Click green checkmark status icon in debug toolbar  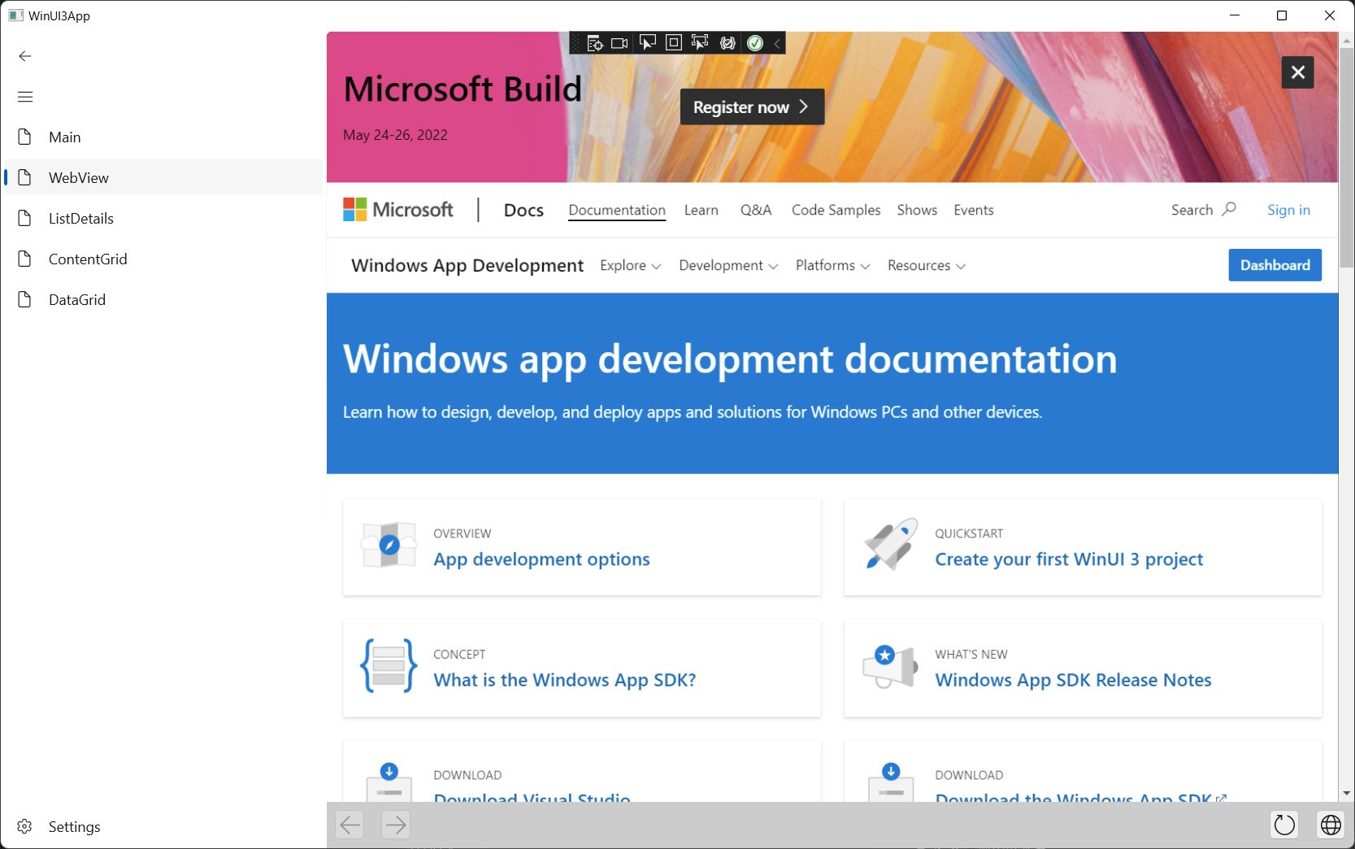[x=755, y=43]
